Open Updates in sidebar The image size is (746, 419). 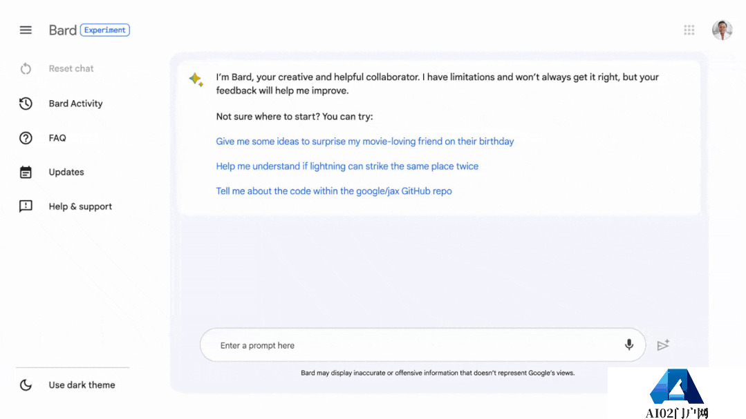pyautogui.click(x=66, y=172)
